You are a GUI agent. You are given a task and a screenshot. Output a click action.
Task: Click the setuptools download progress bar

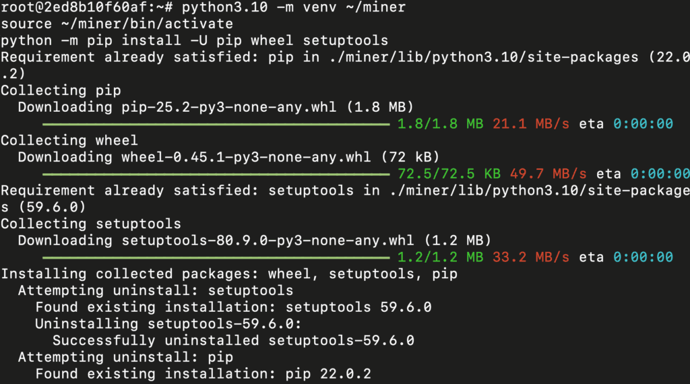tap(216, 257)
